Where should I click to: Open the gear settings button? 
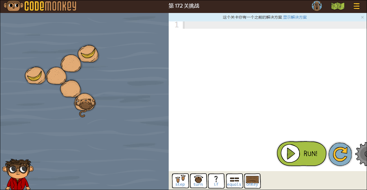point(361,154)
